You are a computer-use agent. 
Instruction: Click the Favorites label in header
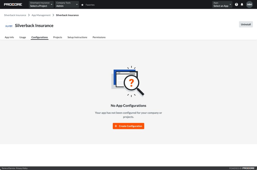[90, 5]
